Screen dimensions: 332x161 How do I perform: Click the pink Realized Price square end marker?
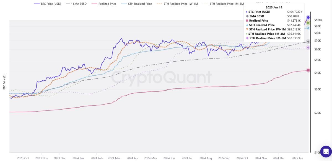(308, 70)
